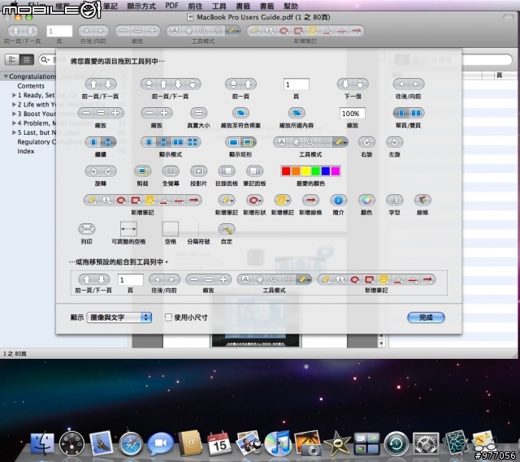Click the 列印 print icon

[87, 229]
